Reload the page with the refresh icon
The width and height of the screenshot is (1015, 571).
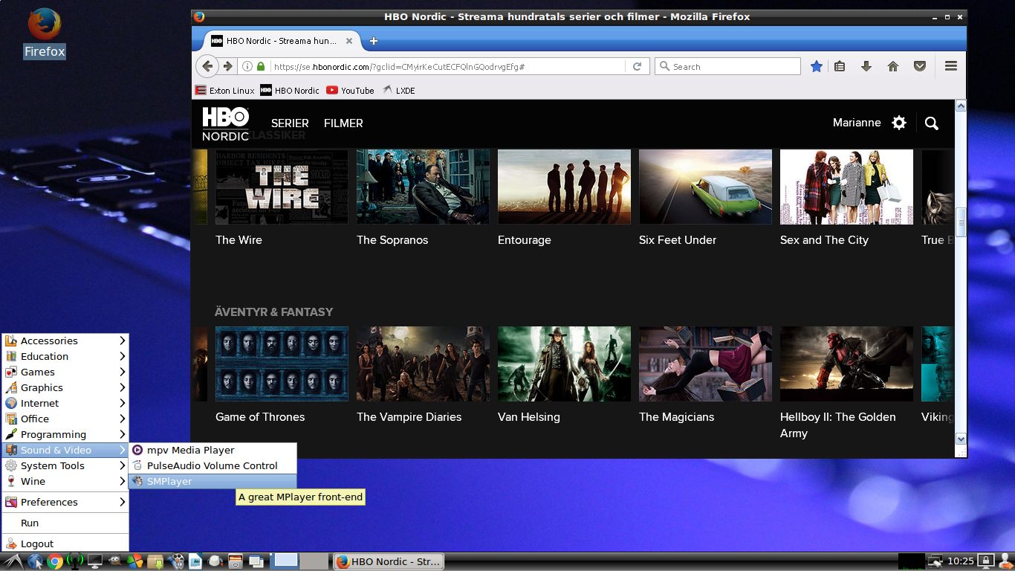(x=637, y=66)
